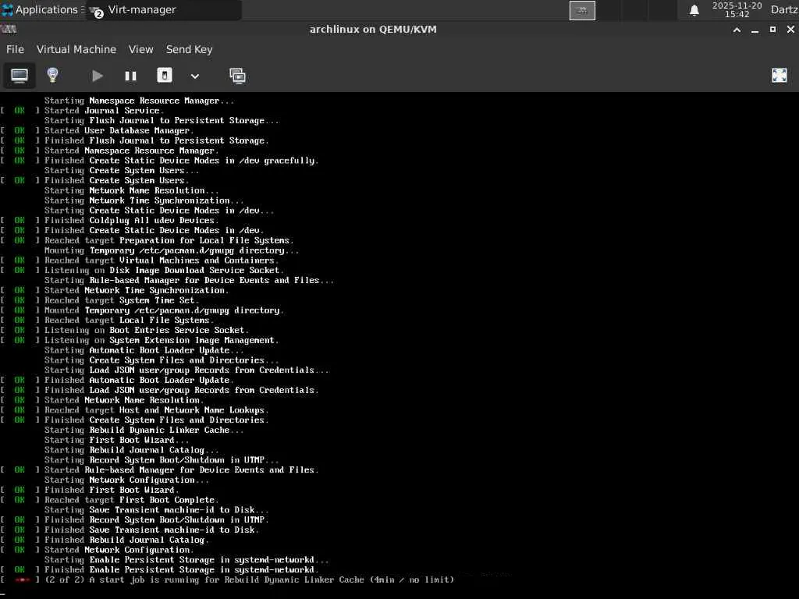This screenshot has width=799, height=599.
Task: Click the Run virtual machine play button
Action: click(98, 76)
